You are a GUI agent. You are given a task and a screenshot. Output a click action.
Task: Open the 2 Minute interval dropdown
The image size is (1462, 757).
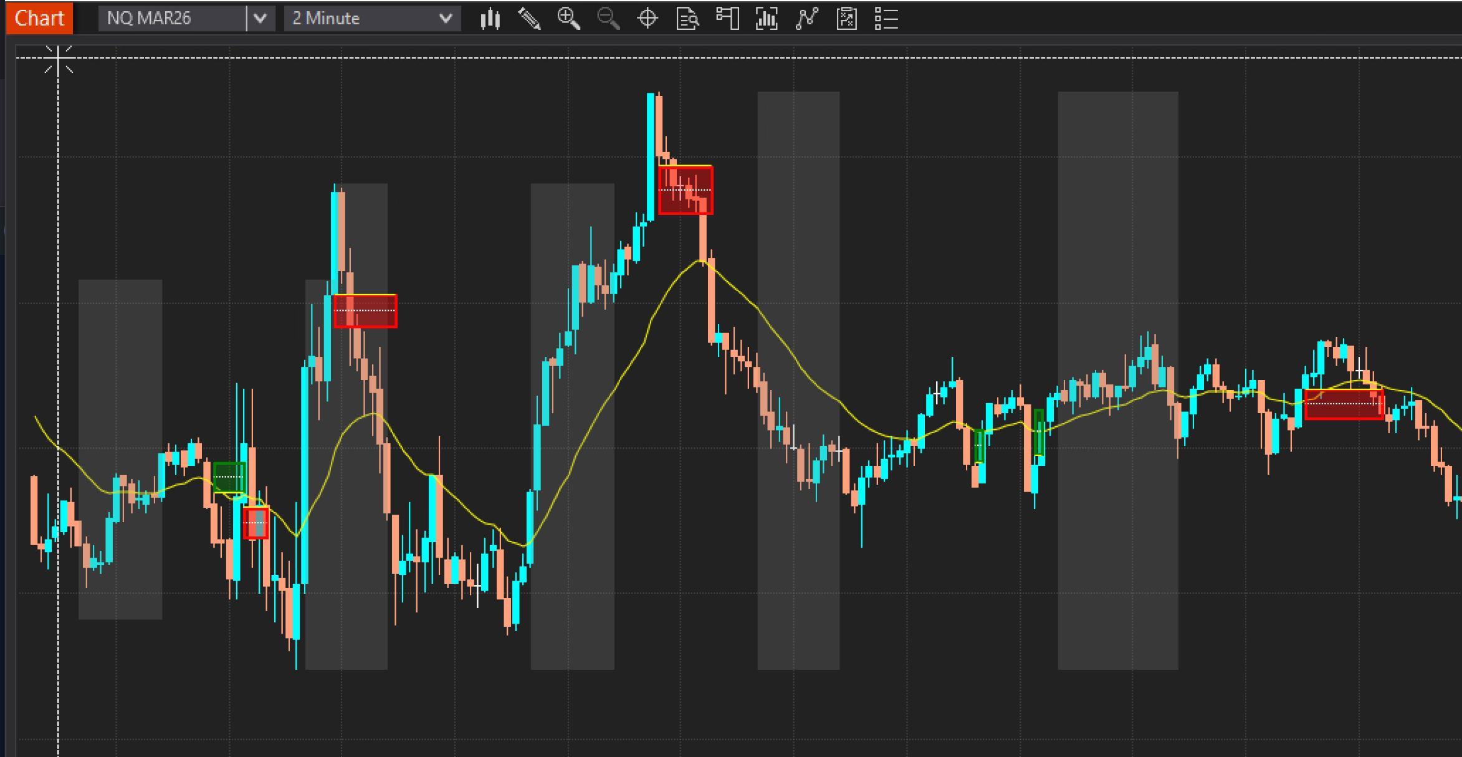coord(372,19)
